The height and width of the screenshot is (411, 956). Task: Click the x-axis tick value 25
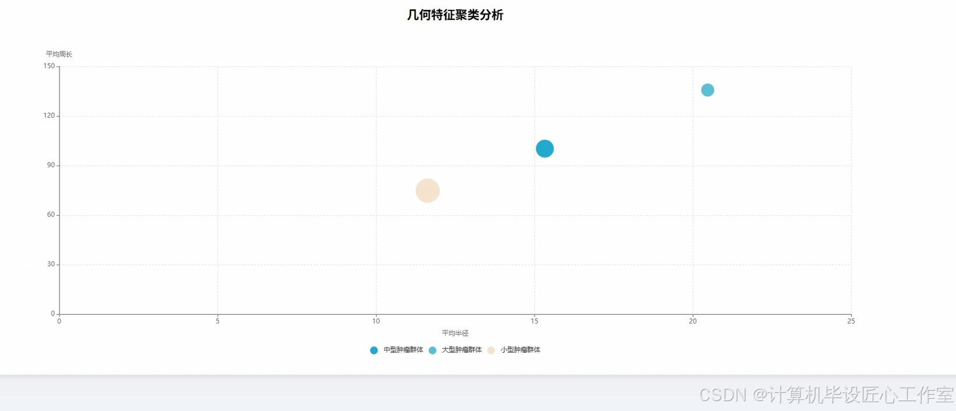[851, 321]
